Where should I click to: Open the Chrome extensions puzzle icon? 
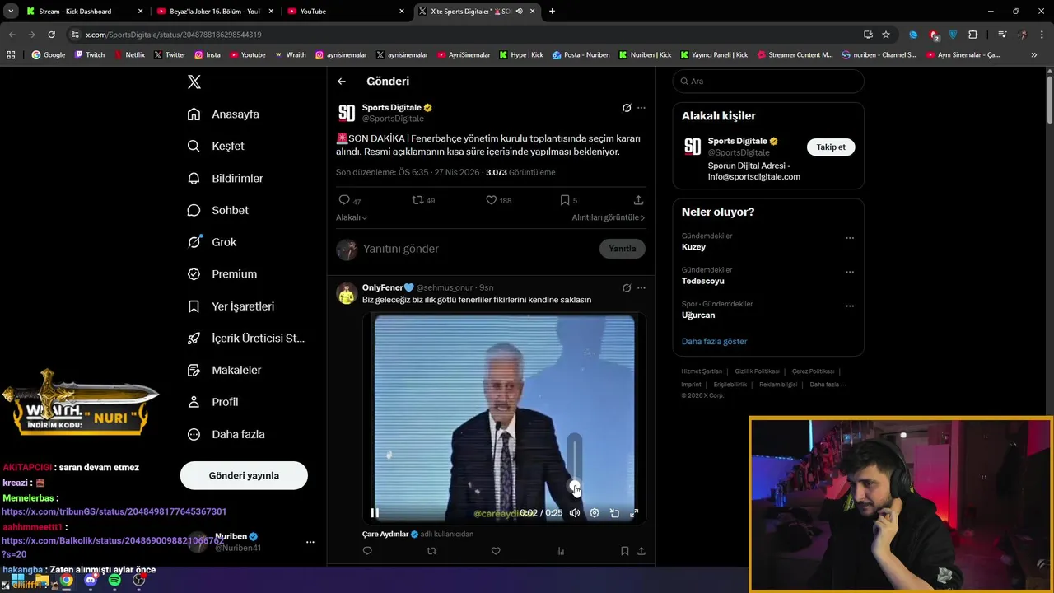[973, 35]
